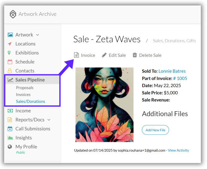Select Sales Pipeline in sidebar
Screen dimensions: 207x169
(30, 80)
